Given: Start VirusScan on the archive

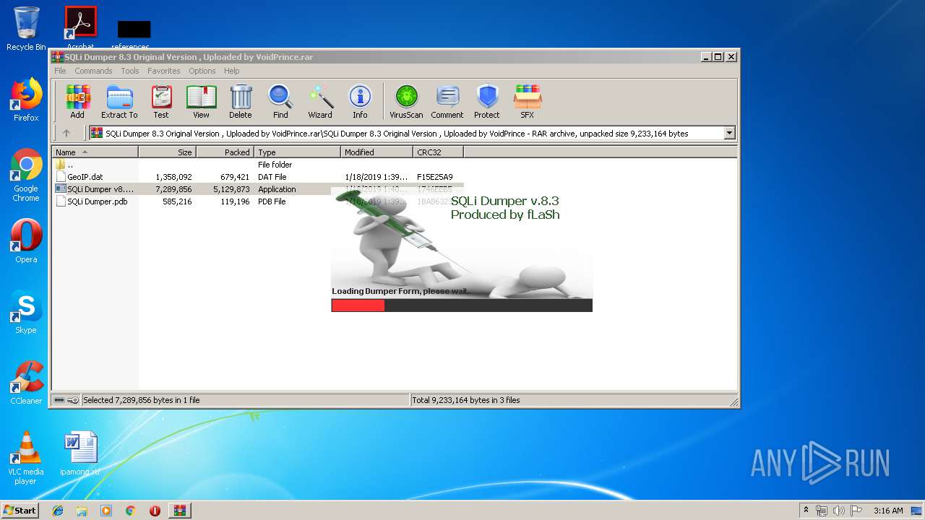Looking at the screenshot, I should [x=406, y=101].
